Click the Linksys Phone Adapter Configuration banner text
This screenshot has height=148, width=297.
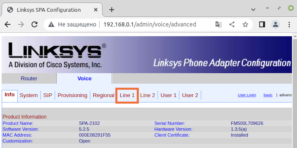(x=222, y=63)
